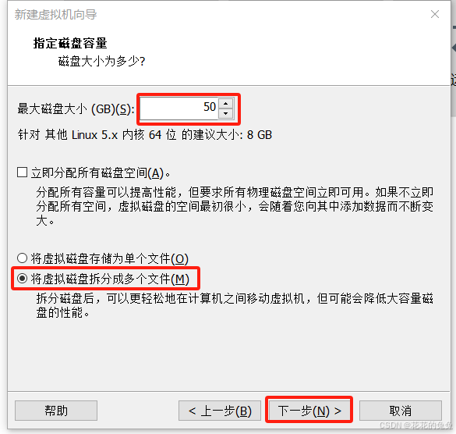Click the maximum disk size input field

tap(179, 108)
